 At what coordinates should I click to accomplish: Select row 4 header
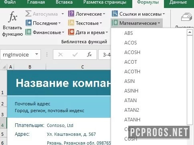(3, 123)
